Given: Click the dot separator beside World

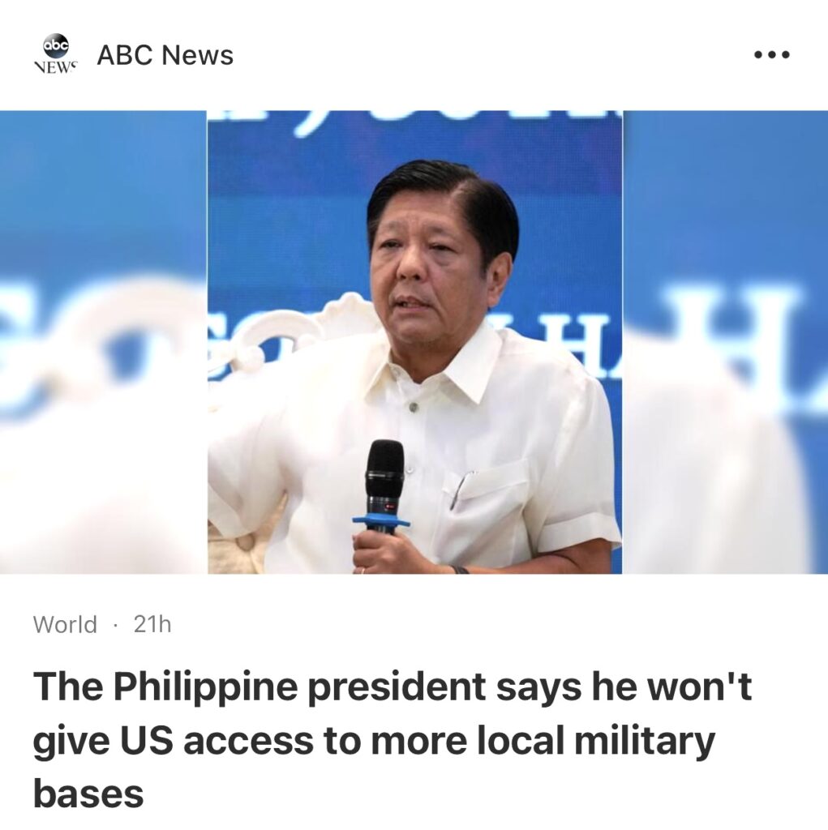Looking at the screenshot, I should 115,625.
